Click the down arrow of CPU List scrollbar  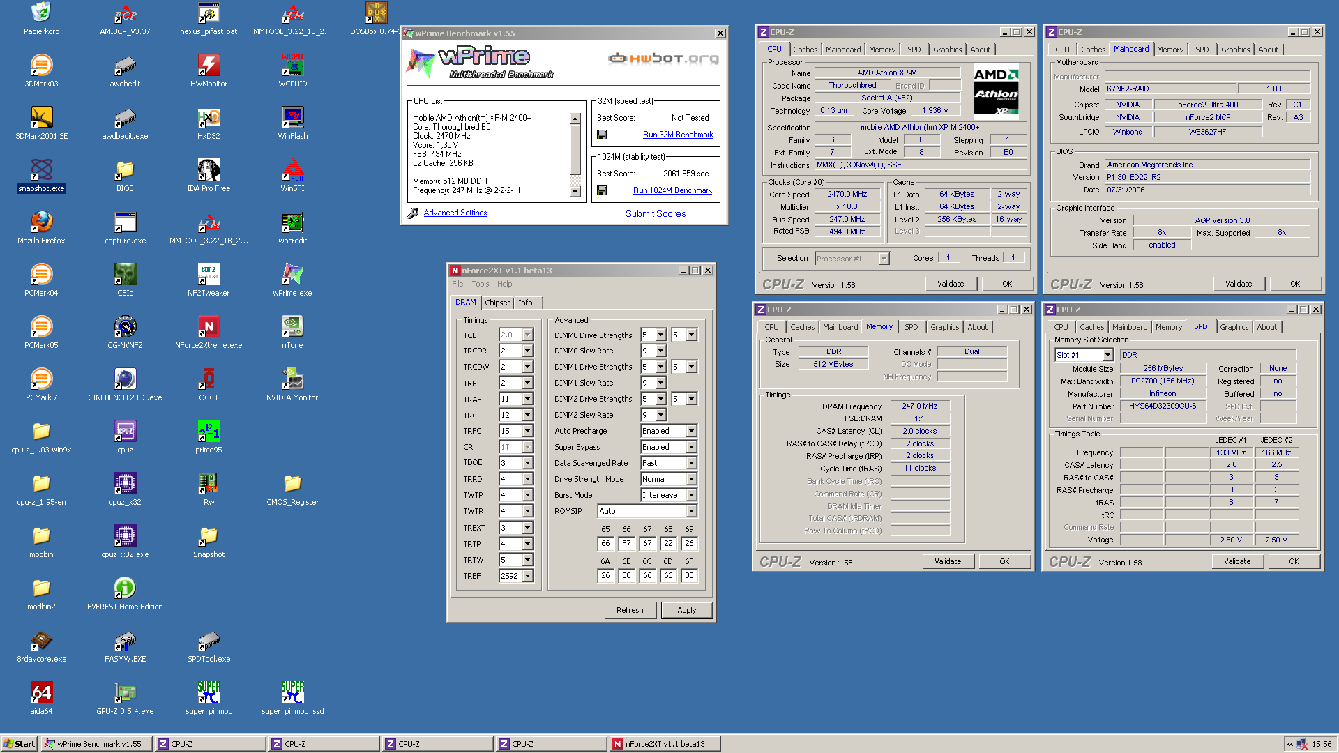pyautogui.click(x=575, y=192)
